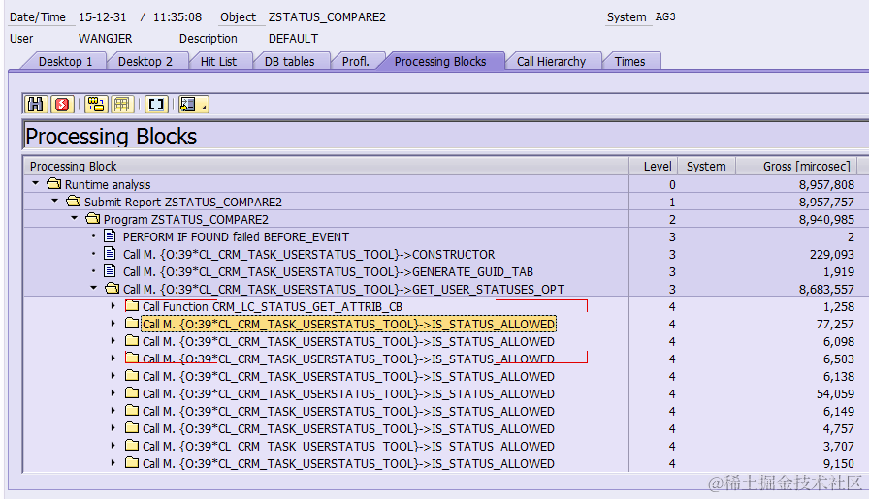Viewport: 869px width, 499px height.
Task: Click the Object field ZSTATUS_COMPARE2
Action: point(327,17)
